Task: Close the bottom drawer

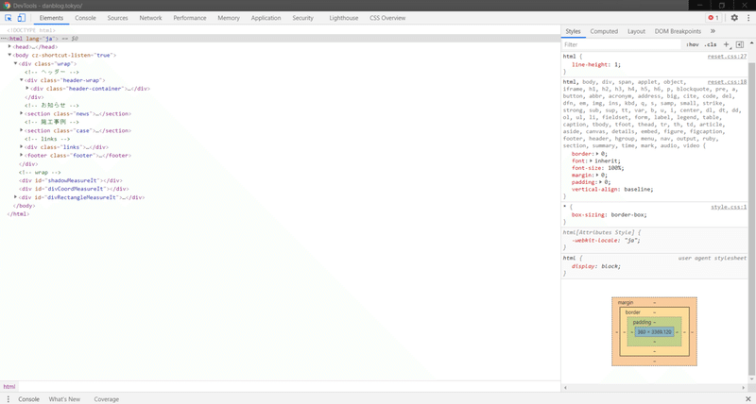Action: tap(748, 399)
